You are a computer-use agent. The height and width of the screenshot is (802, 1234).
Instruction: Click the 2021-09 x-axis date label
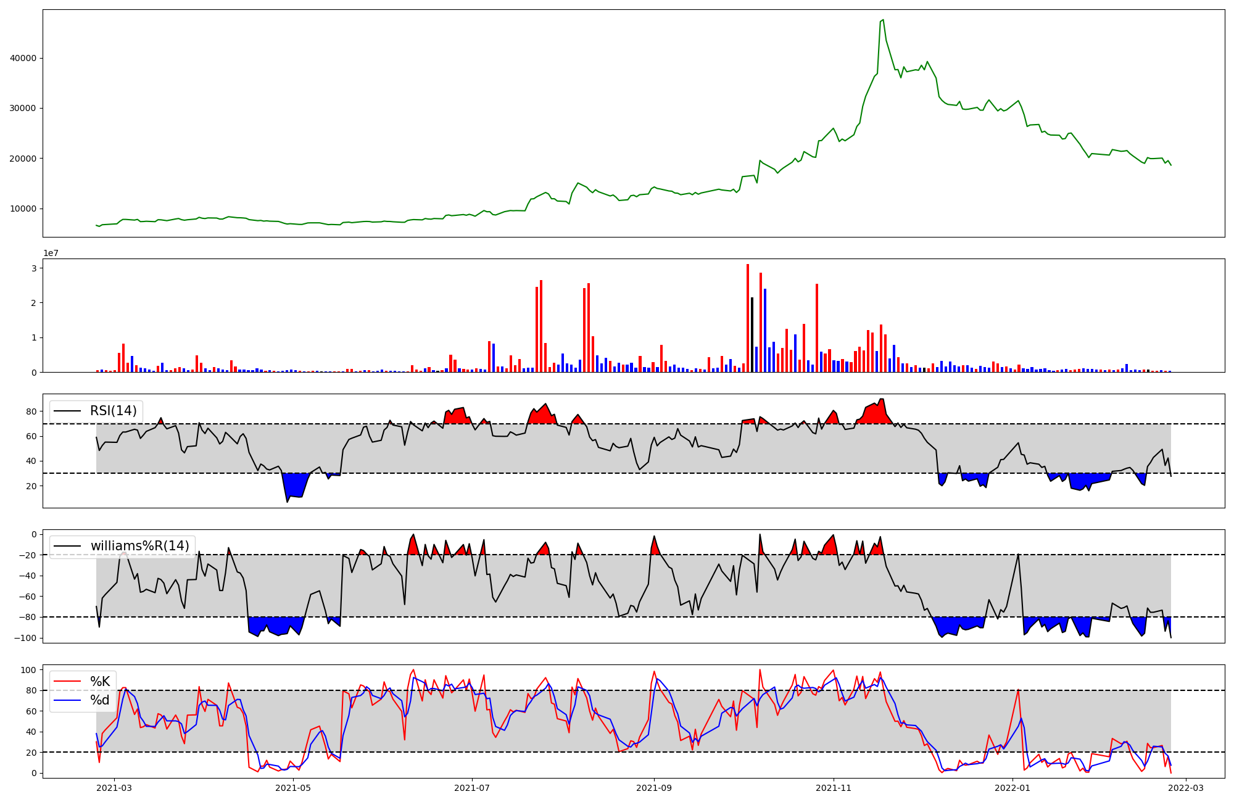(654, 788)
